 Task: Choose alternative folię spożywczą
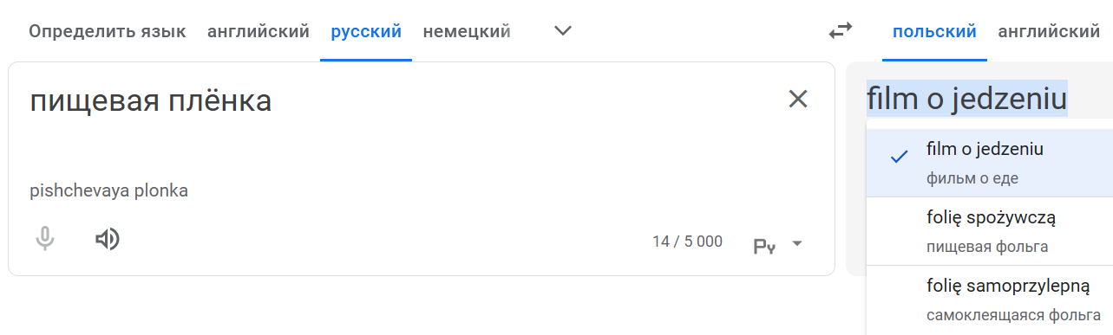[x=990, y=231]
